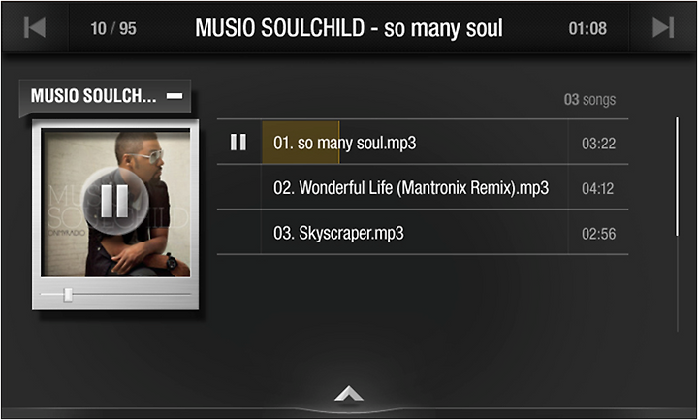The height and width of the screenshot is (420, 698).
Task: Select 01. so many soul.mp3 row
Action: pos(423,143)
